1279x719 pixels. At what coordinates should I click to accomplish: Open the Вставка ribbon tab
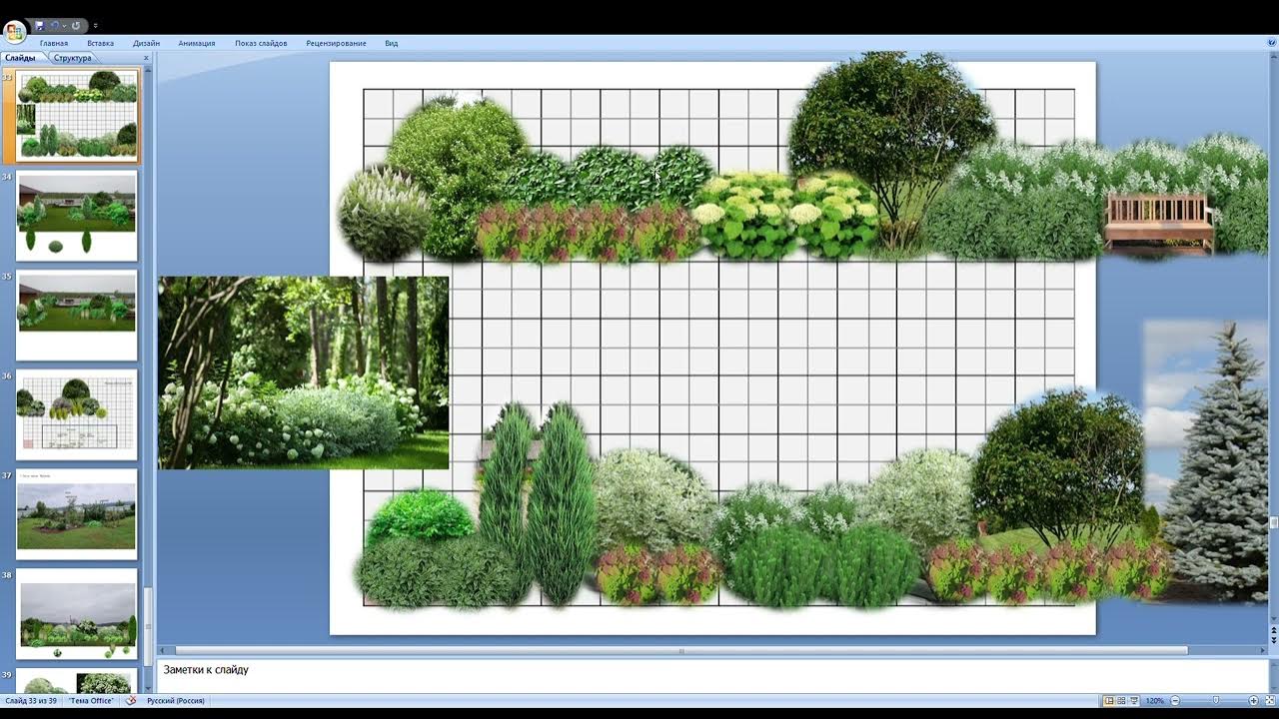pyautogui.click(x=100, y=43)
